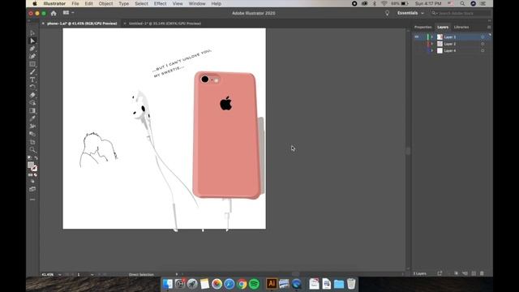519x292 pixels.
Task: Expand Layer 1 disclosure triangle
Action: pyautogui.click(x=432, y=36)
